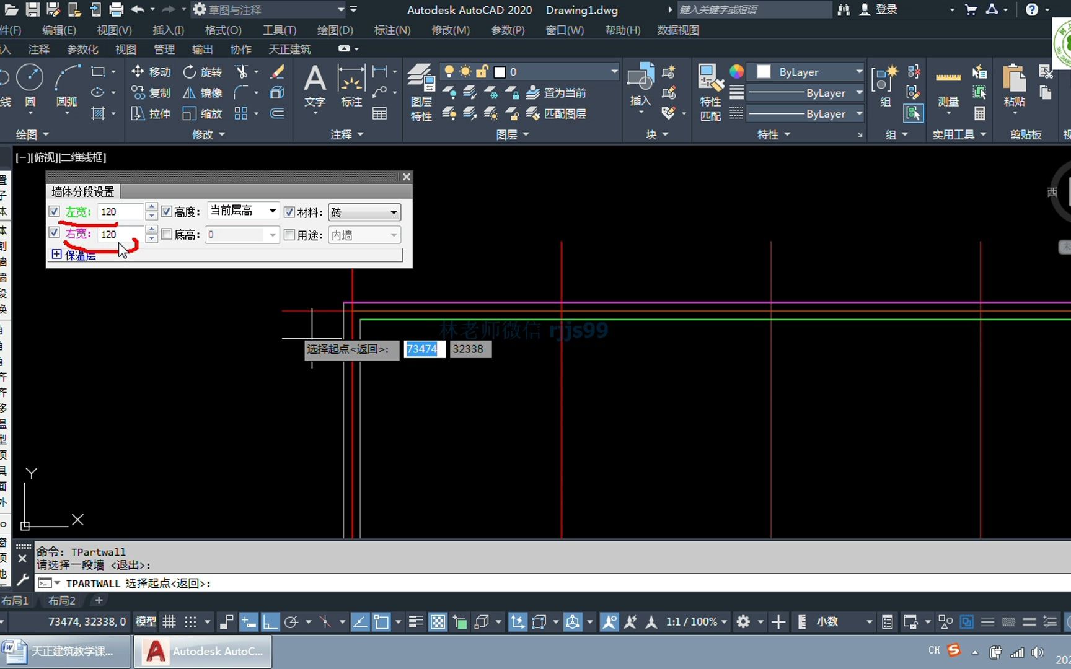1071x669 pixels.
Task: Click the Undo arrow
Action: 138,9
